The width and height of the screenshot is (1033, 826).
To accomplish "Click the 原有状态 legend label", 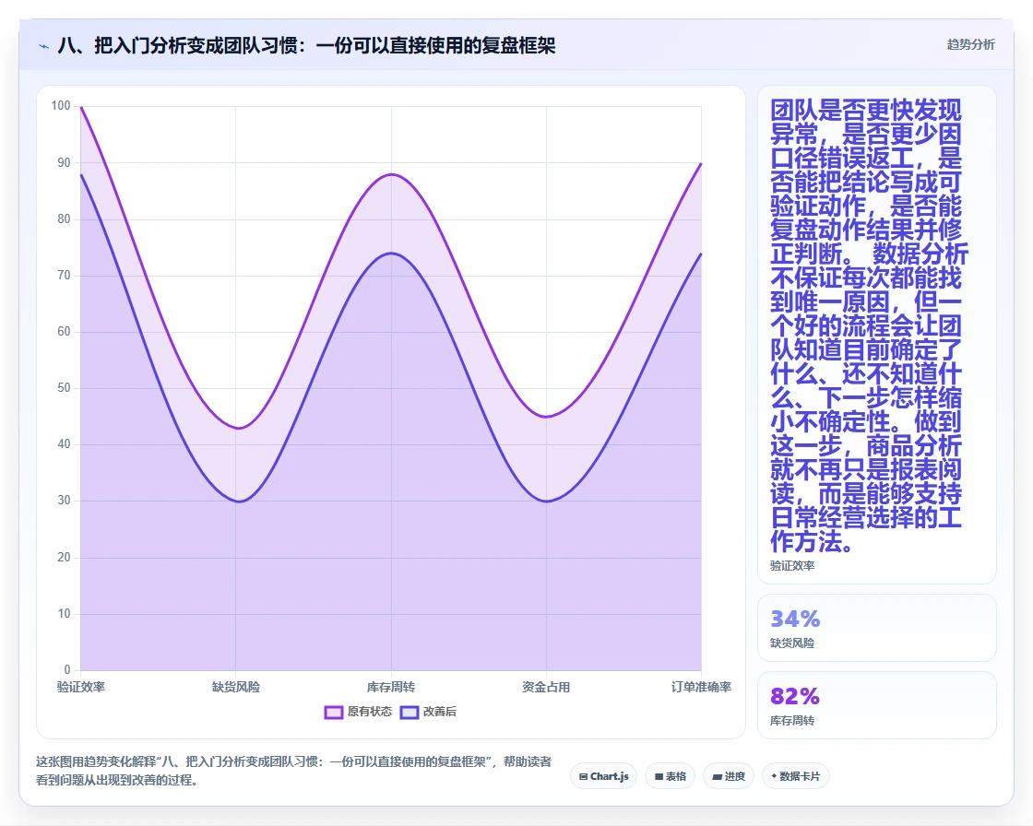I will [x=370, y=712].
